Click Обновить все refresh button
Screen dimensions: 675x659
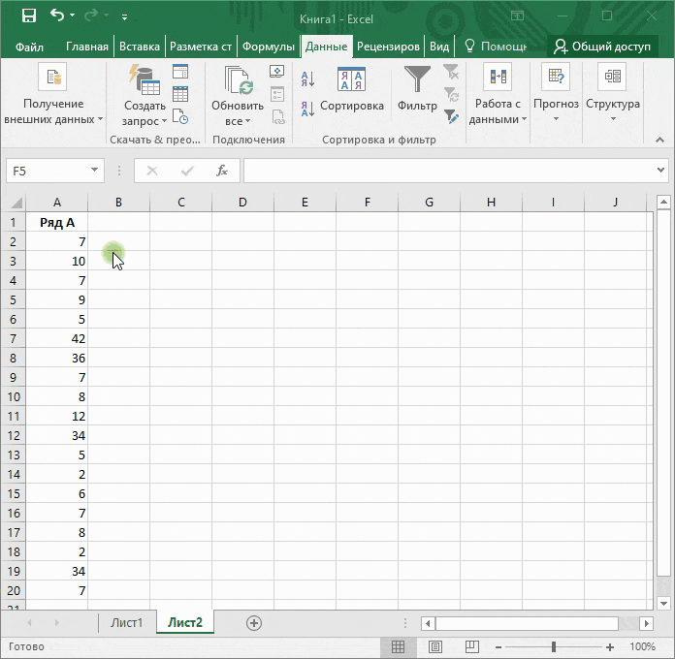[238, 95]
